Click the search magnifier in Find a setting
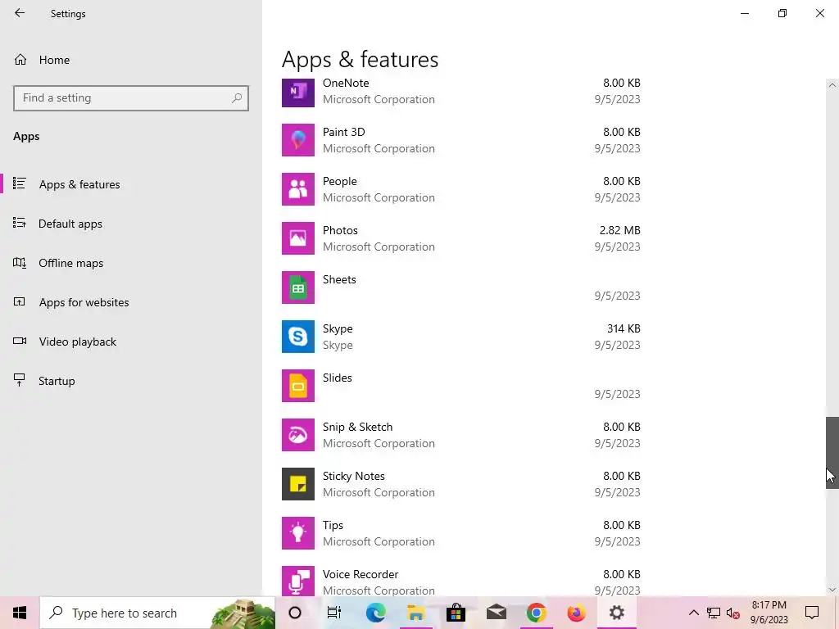 point(237,98)
